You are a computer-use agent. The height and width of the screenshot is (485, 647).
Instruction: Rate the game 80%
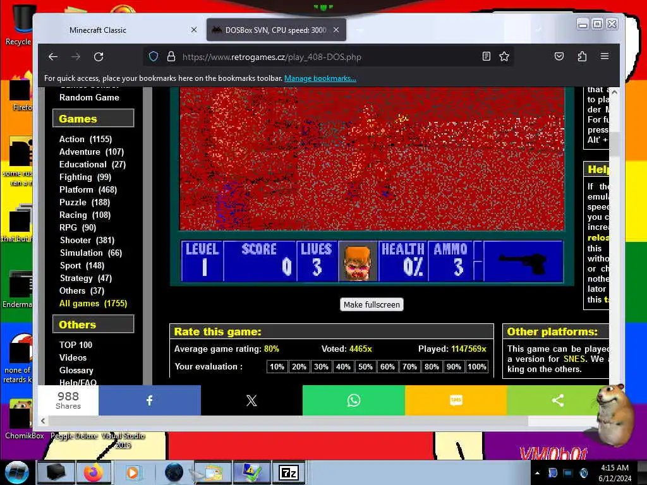432,367
